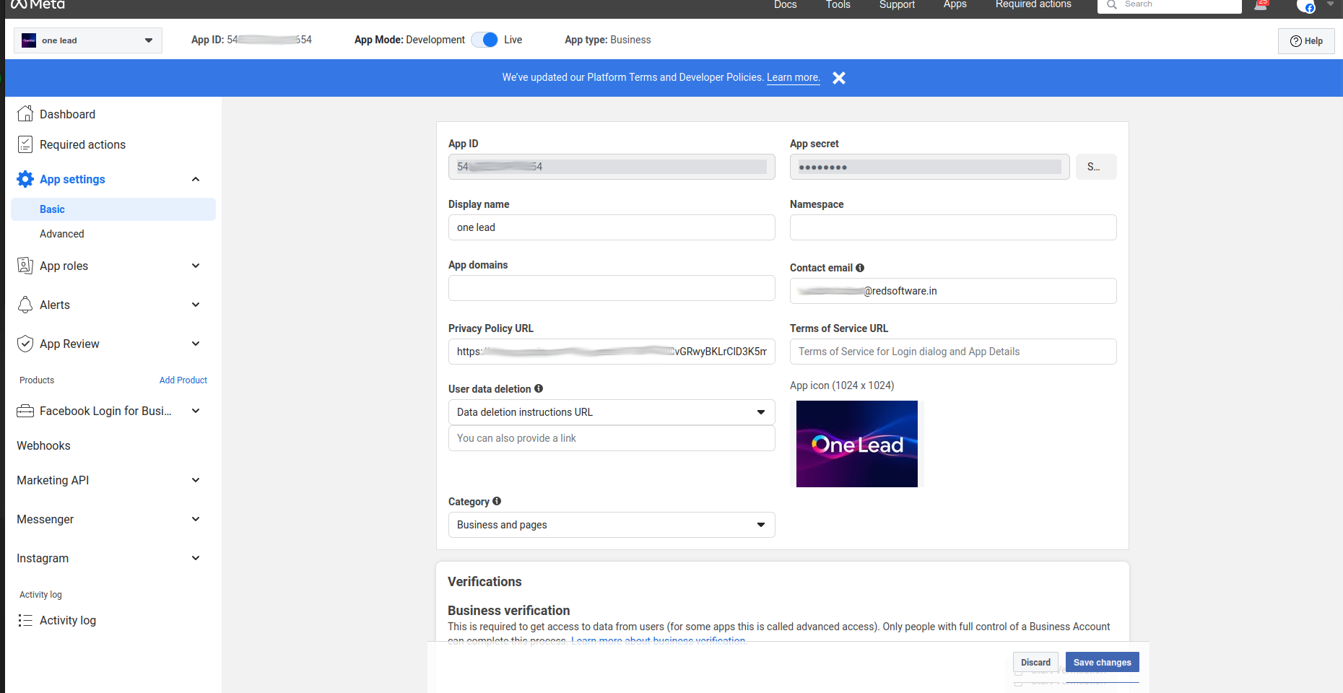Open Data deletion instructions URL dropdown

[612, 412]
